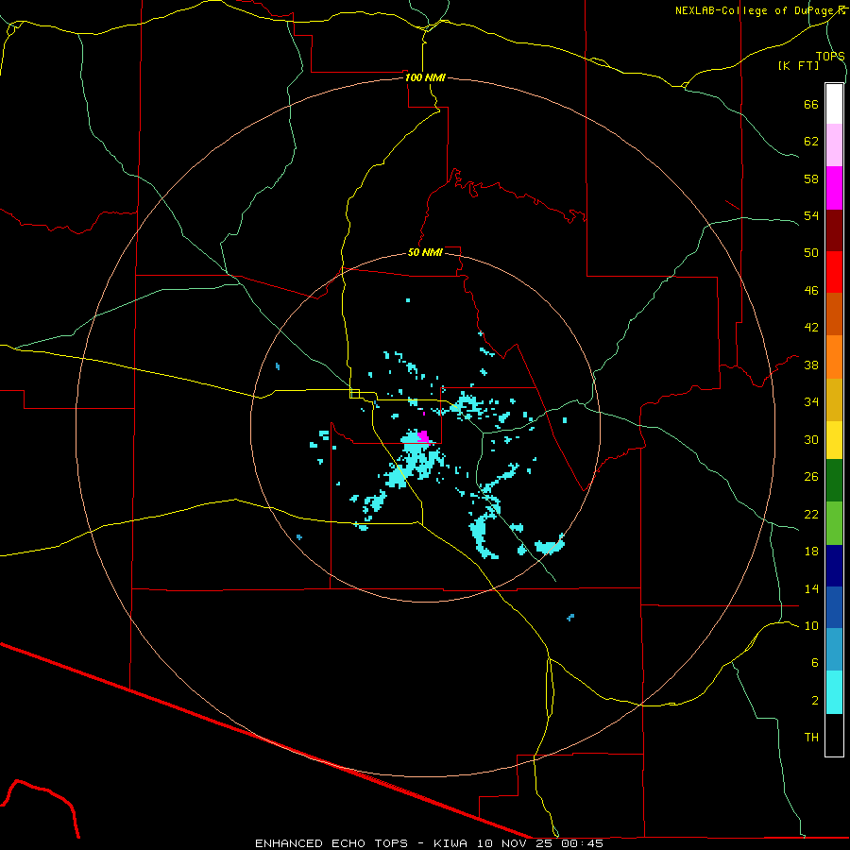
Task: Click the light pink 62 K FT legend swatch
Action: point(834,145)
